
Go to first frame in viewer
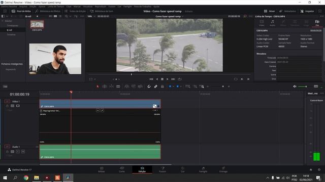click(x=151, y=79)
